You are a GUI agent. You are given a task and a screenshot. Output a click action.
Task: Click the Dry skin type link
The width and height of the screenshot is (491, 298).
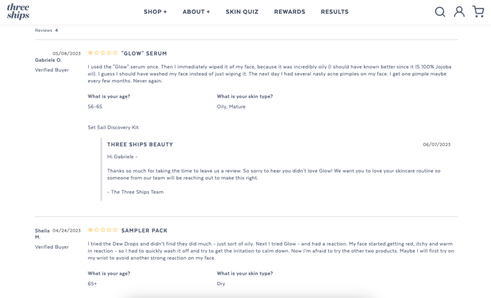(221, 284)
